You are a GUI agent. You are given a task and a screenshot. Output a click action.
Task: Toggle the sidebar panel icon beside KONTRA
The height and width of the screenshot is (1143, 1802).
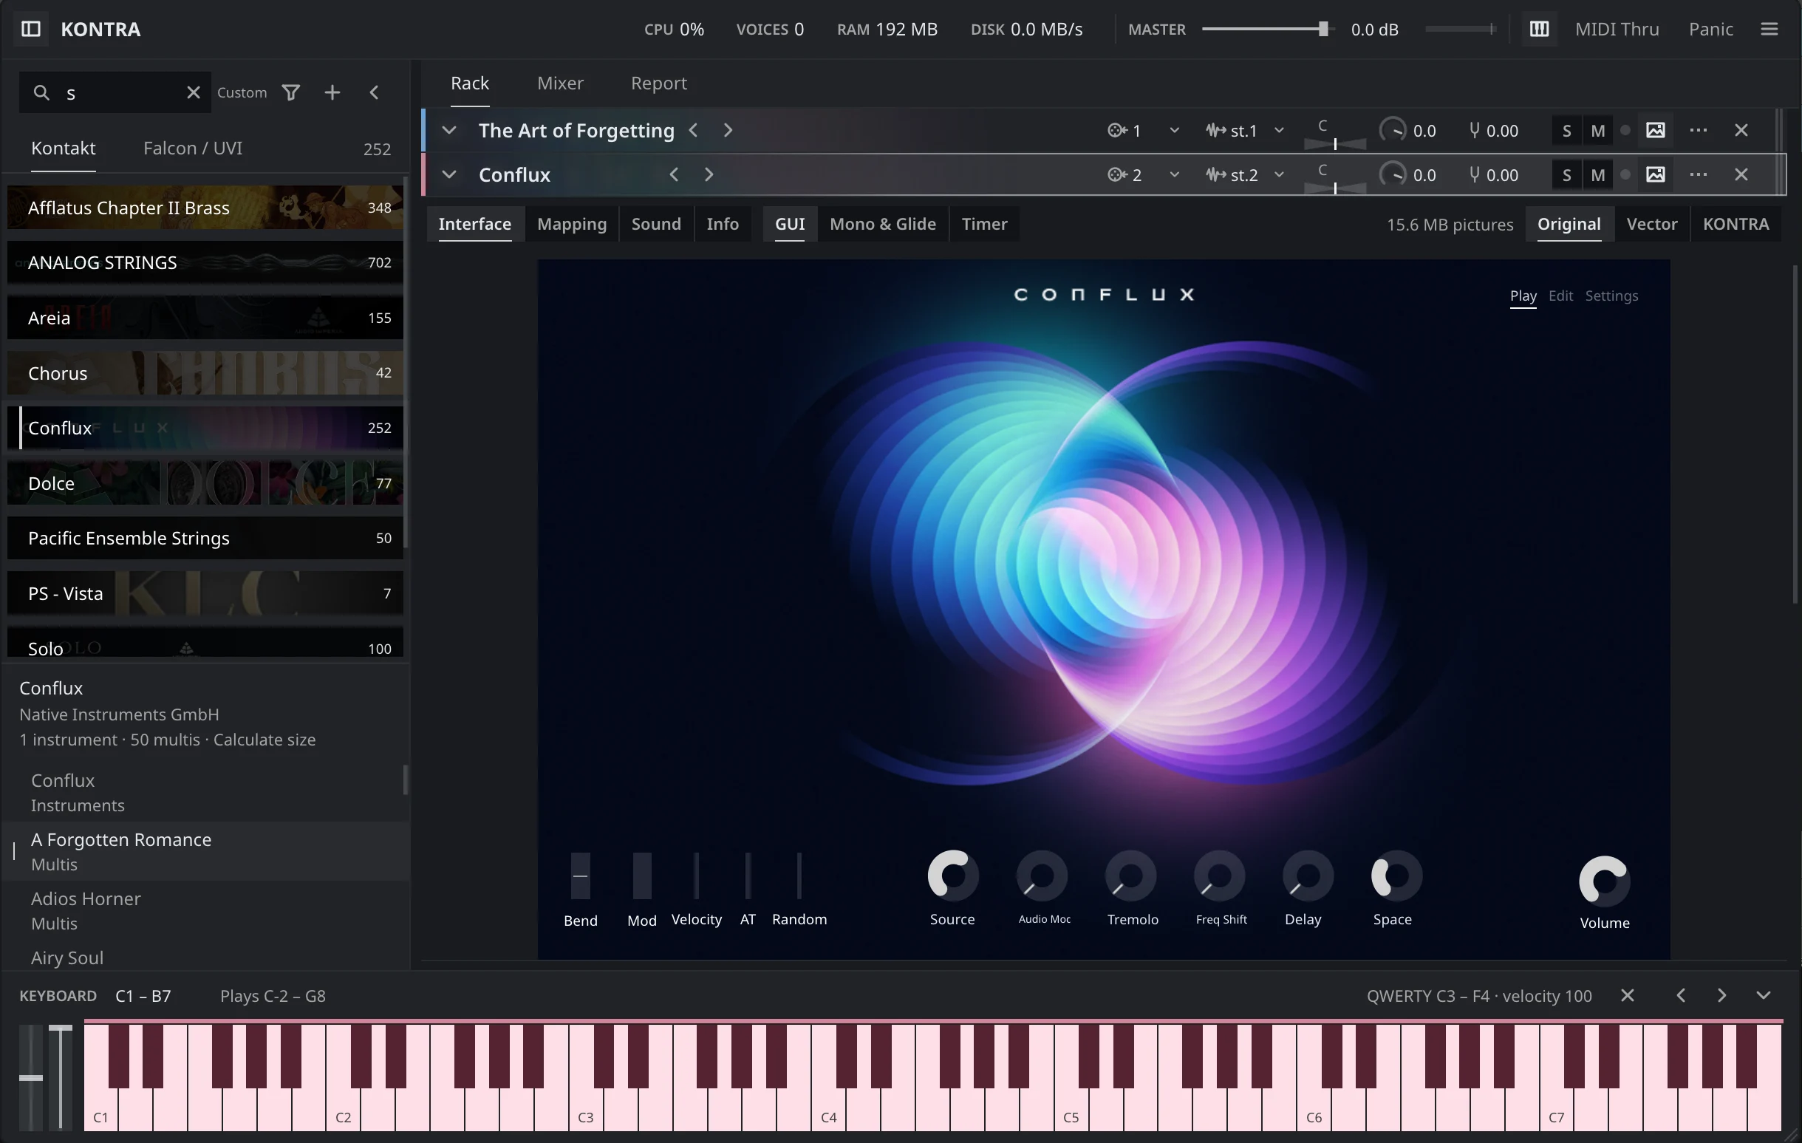click(31, 30)
